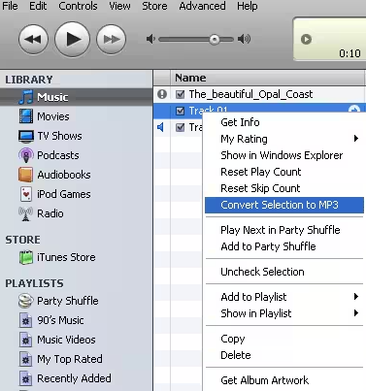
Task: Choose Reset Play Count
Action: tap(284, 172)
